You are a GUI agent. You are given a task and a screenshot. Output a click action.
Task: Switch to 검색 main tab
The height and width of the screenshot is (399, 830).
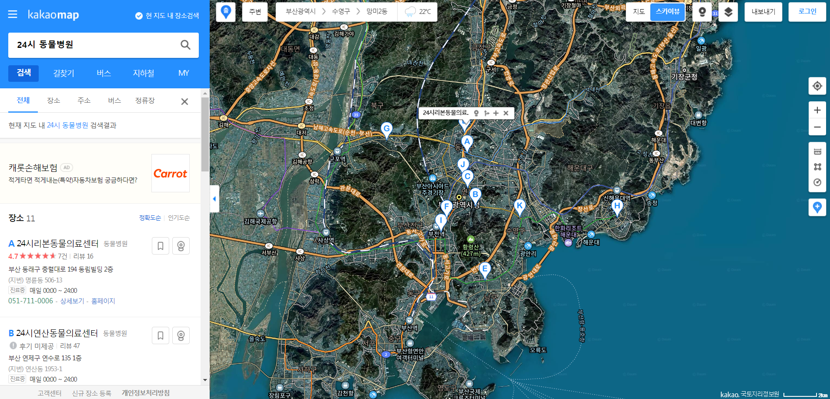pyautogui.click(x=23, y=73)
